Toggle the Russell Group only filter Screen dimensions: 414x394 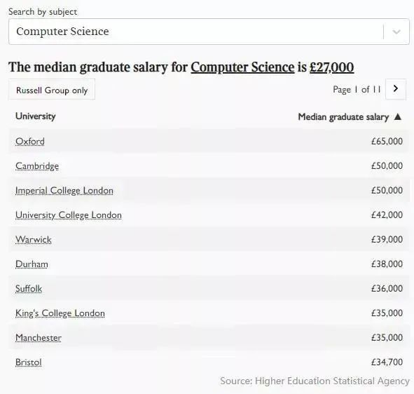click(52, 90)
